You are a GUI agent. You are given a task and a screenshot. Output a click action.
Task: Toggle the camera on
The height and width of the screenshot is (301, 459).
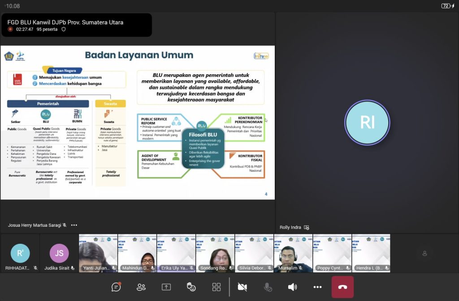pyautogui.click(x=242, y=287)
